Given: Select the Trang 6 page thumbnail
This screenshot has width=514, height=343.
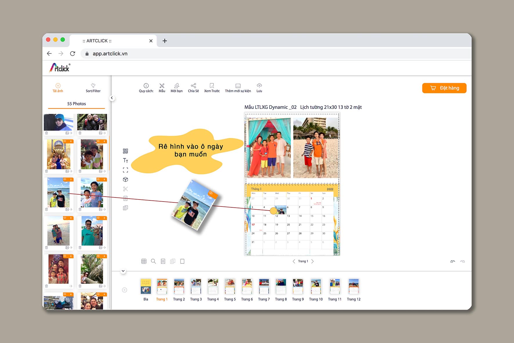Looking at the screenshot, I should coord(247,286).
